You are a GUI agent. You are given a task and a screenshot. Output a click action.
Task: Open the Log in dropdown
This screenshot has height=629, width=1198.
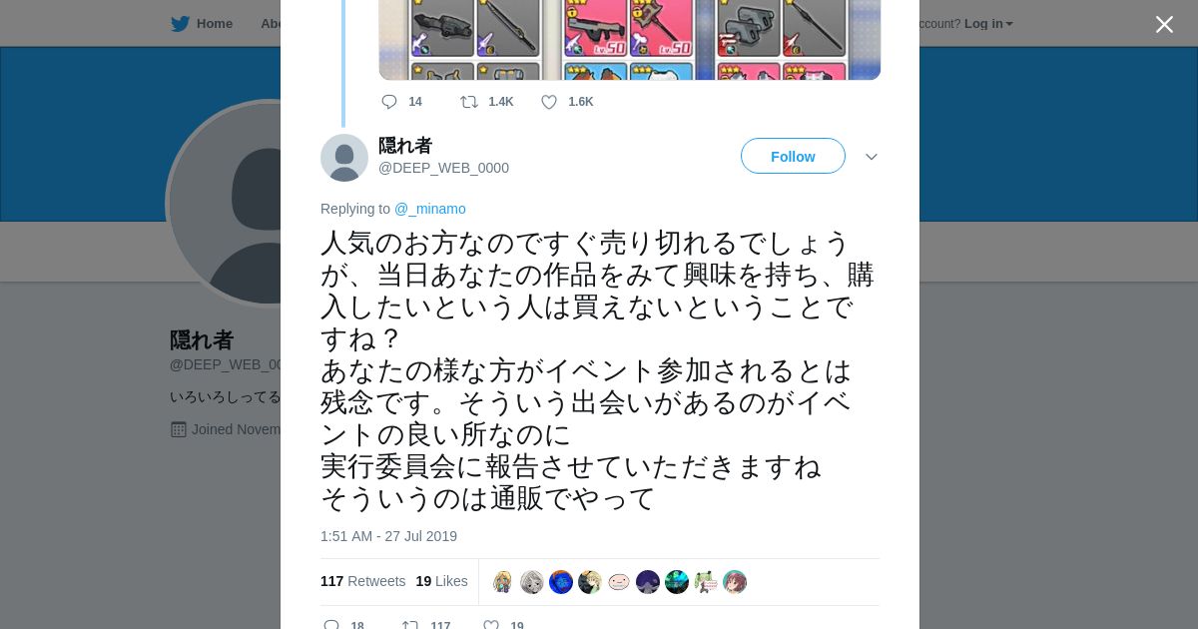pyautogui.click(x=988, y=24)
